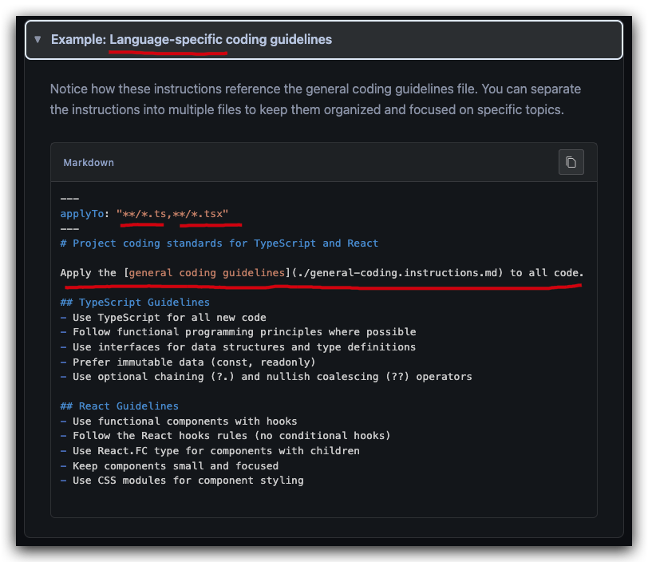Viewport: 648px width, 562px height.
Task: Click the "Use CSS modules" line
Action: (x=188, y=481)
